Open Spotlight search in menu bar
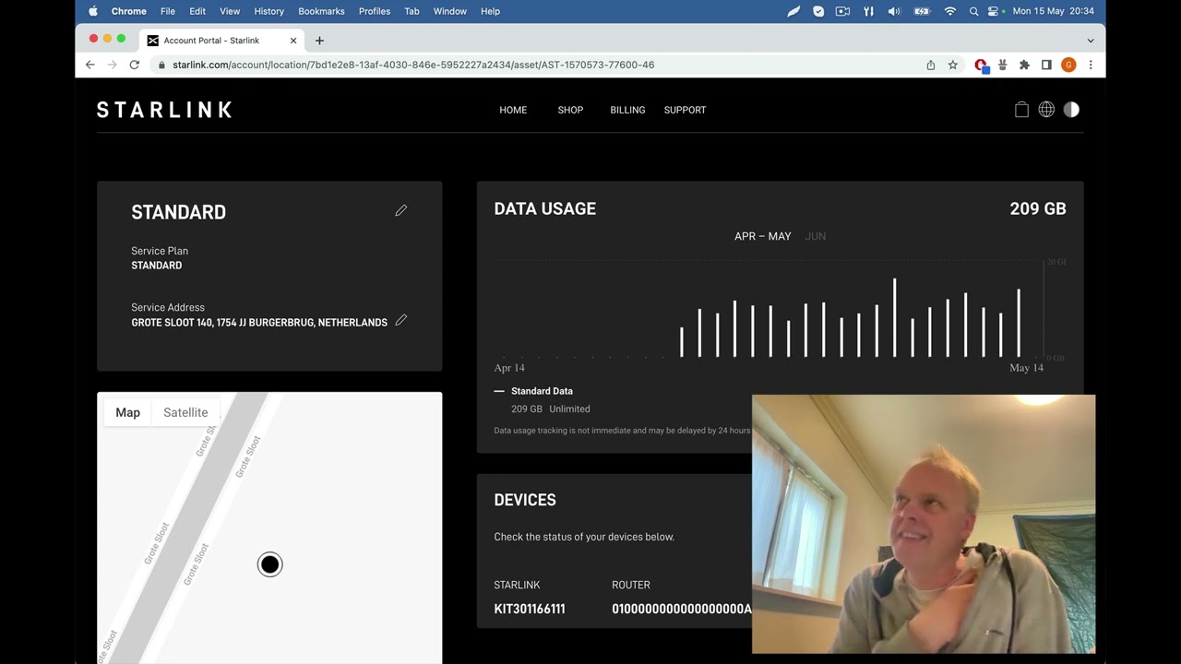The image size is (1181, 664). click(973, 11)
